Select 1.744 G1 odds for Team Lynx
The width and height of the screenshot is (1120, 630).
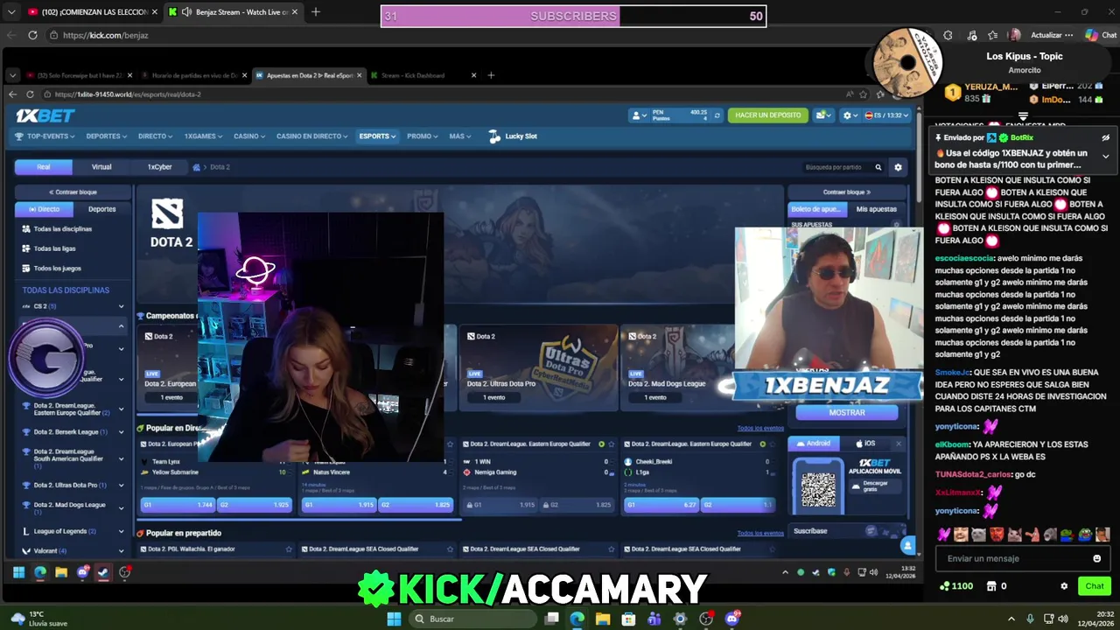(x=178, y=505)
